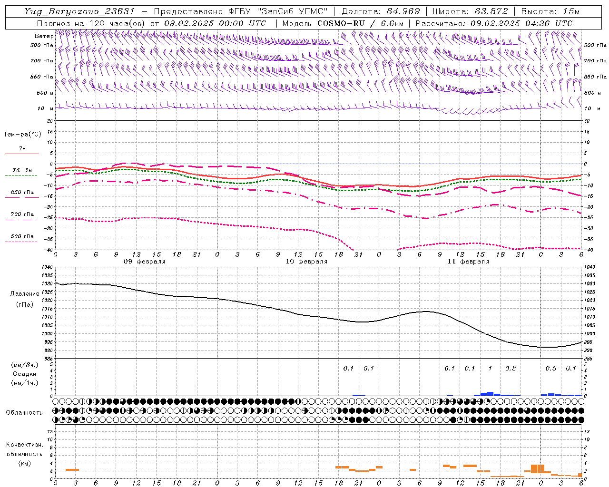The width and height of the screenshot is (609, 487).
Task: Click the (мм/1ч.) precipitation unit label
Action: click(x=24, y=383)
